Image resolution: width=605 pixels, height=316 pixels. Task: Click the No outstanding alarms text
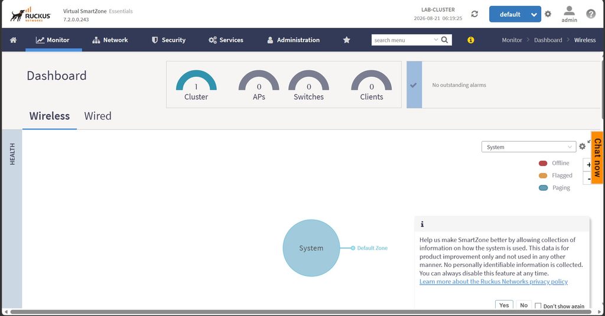pos(458,85)
